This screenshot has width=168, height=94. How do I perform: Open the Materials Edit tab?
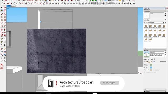coord(149,20)
